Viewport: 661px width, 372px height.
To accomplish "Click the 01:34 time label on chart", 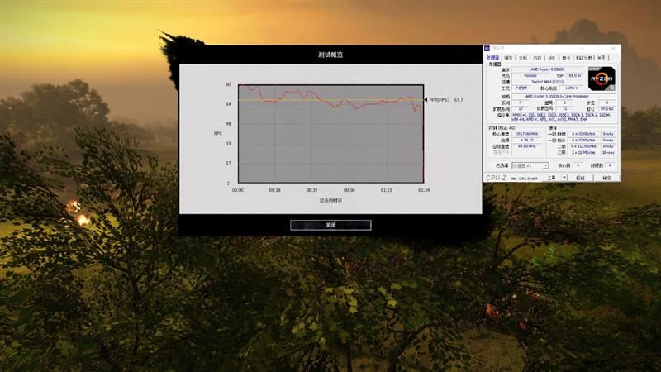I will 424,190.
